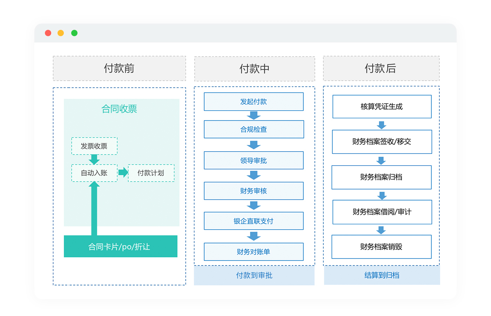Click arrow below 财务档案归档

(382, 196)
